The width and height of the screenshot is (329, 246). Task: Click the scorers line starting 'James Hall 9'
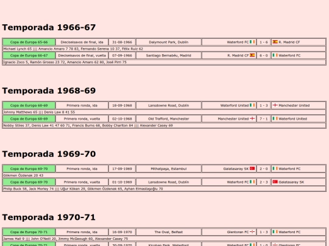coord(164,239)
